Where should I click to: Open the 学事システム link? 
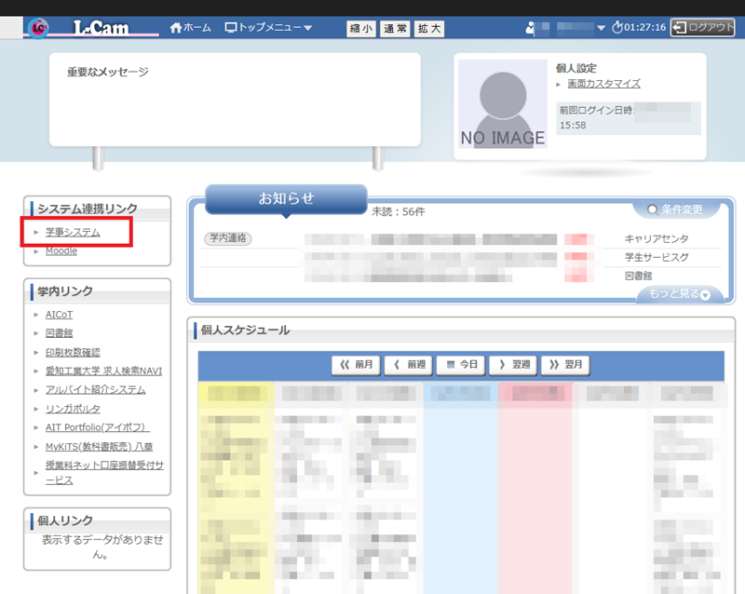coord(73,232)
